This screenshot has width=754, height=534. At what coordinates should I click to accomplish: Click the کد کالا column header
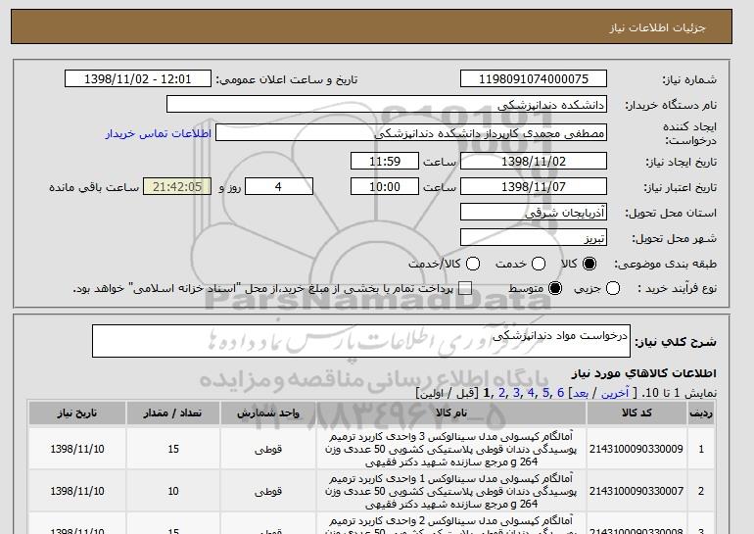click(x=636, y=413)
